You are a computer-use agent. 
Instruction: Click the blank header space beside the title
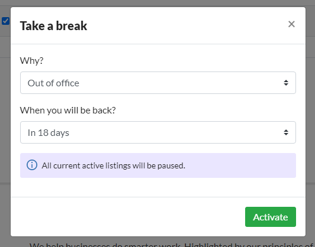tap(187, 25)
